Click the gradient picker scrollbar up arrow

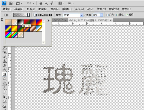click(43, 21)
